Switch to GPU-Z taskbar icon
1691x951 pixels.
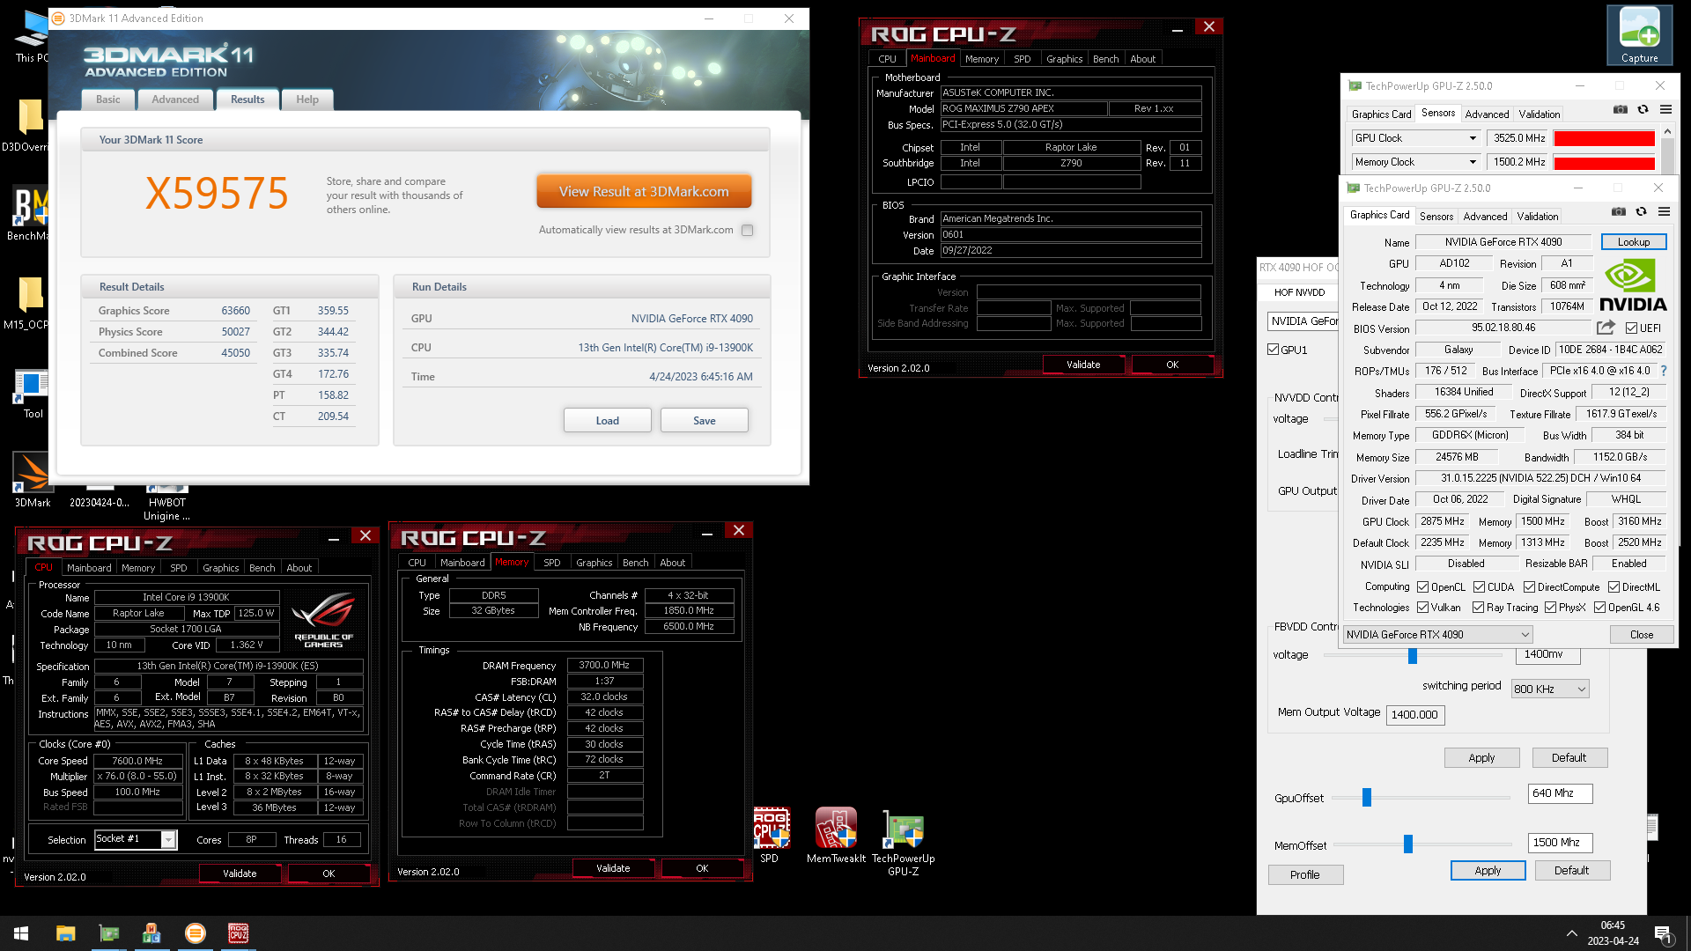tap(109, 933)
